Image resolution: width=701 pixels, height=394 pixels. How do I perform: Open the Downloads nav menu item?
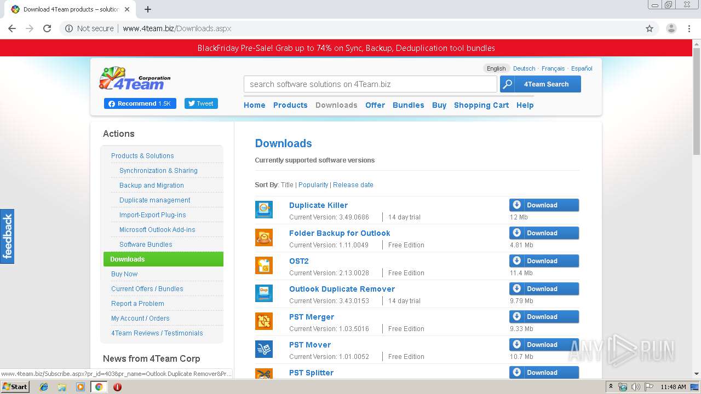[x=336, y=105]
